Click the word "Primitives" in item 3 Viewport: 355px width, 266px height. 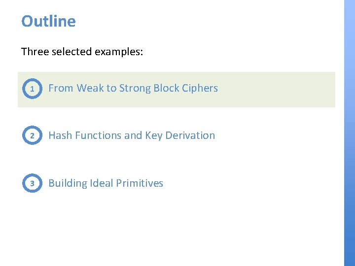coord(140,183)
